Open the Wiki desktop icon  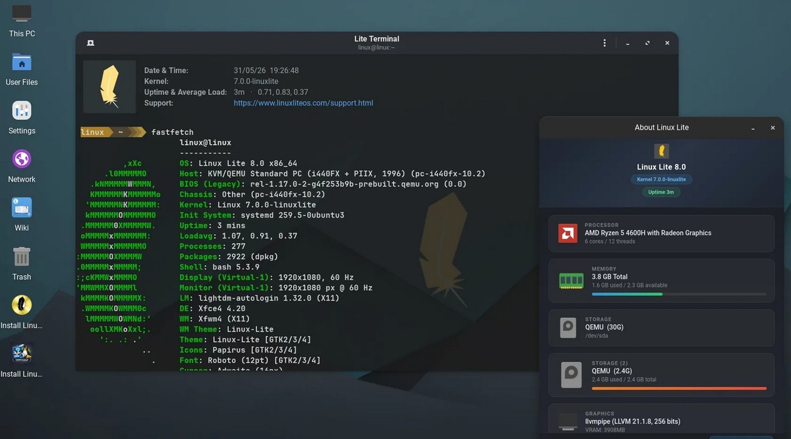pyautogui.click(x=22, y=208)
